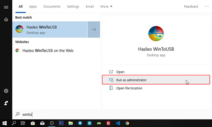Switch to the Documents search tab
The image size is (212, 127).
(52, 7)
